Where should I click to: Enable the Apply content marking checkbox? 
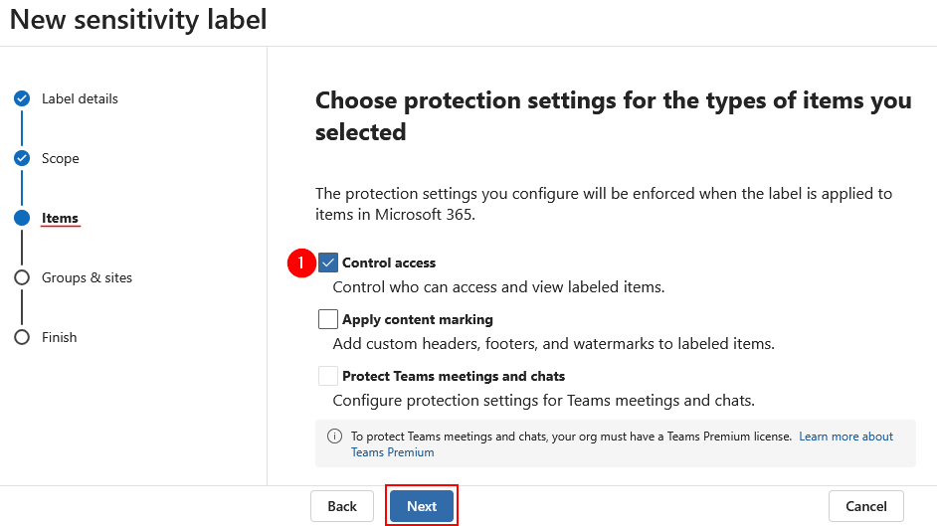[328, 319]
